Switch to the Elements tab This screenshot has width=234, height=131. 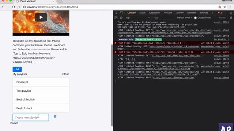point(192,13)
